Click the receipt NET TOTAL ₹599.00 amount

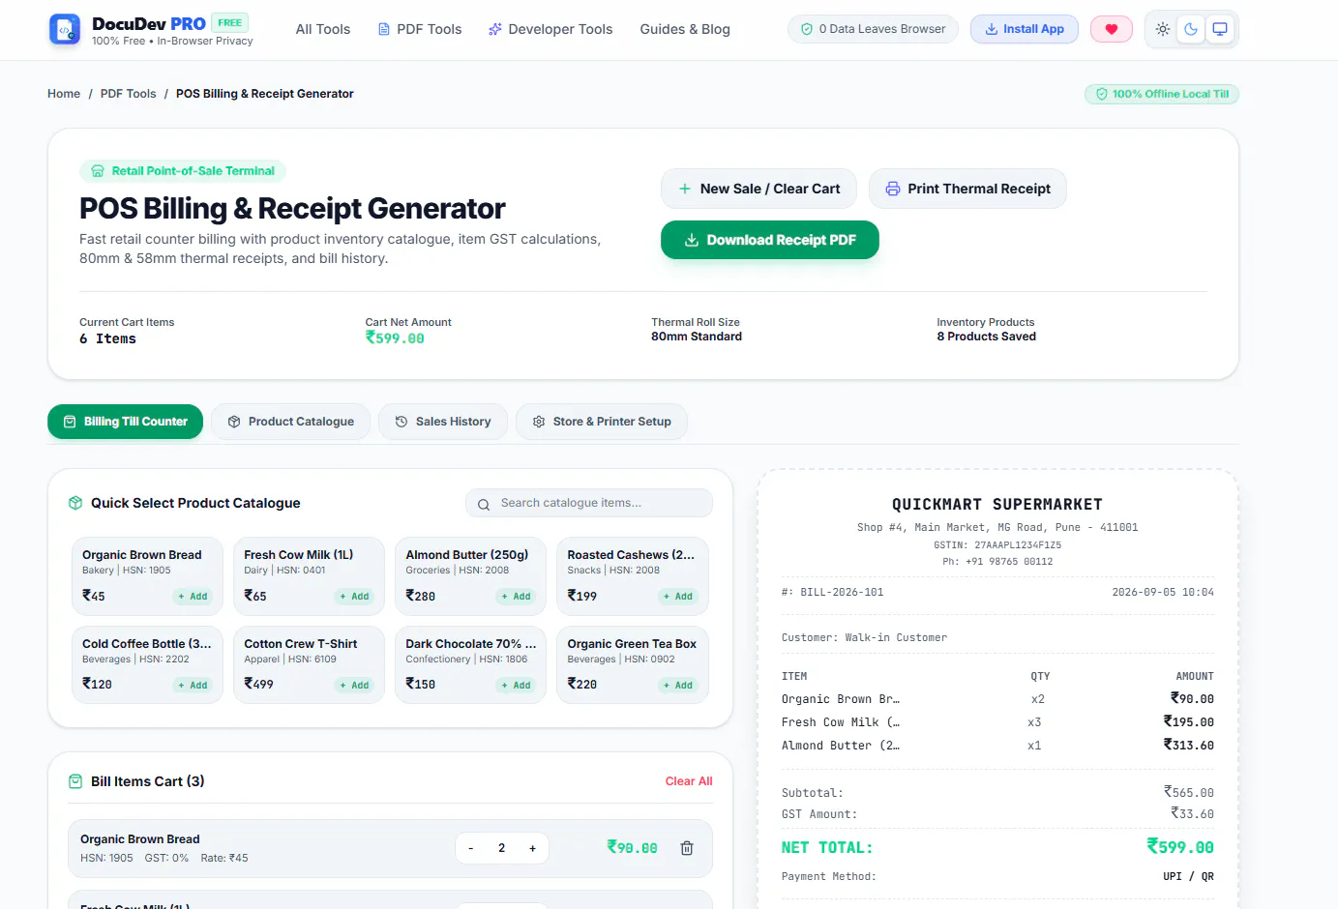1180,847
